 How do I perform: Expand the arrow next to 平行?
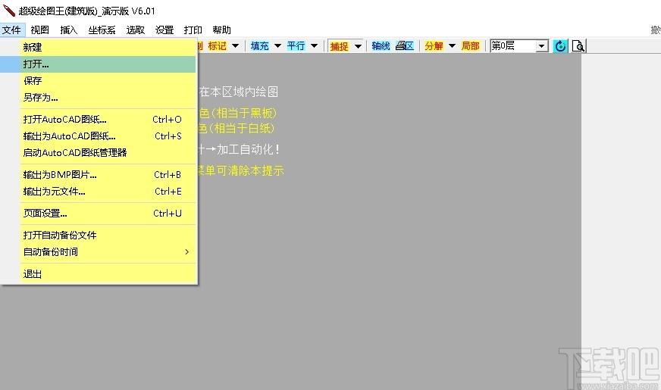(314, 46)
